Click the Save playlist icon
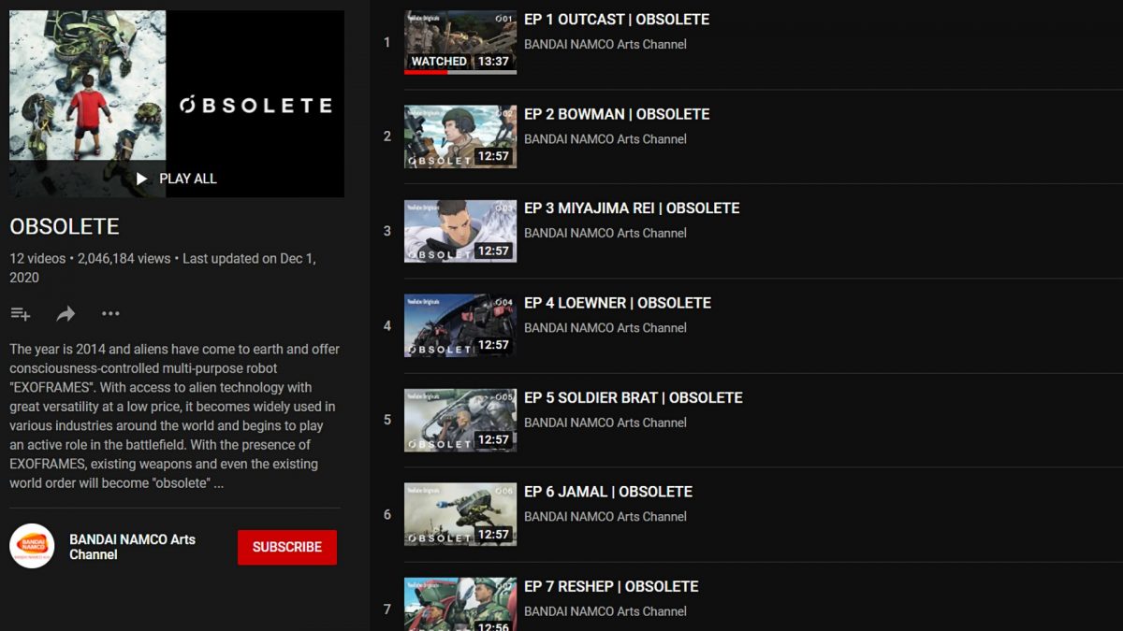Image resolution: width=1123 pixels, height=631 pixels. (21, 314)
